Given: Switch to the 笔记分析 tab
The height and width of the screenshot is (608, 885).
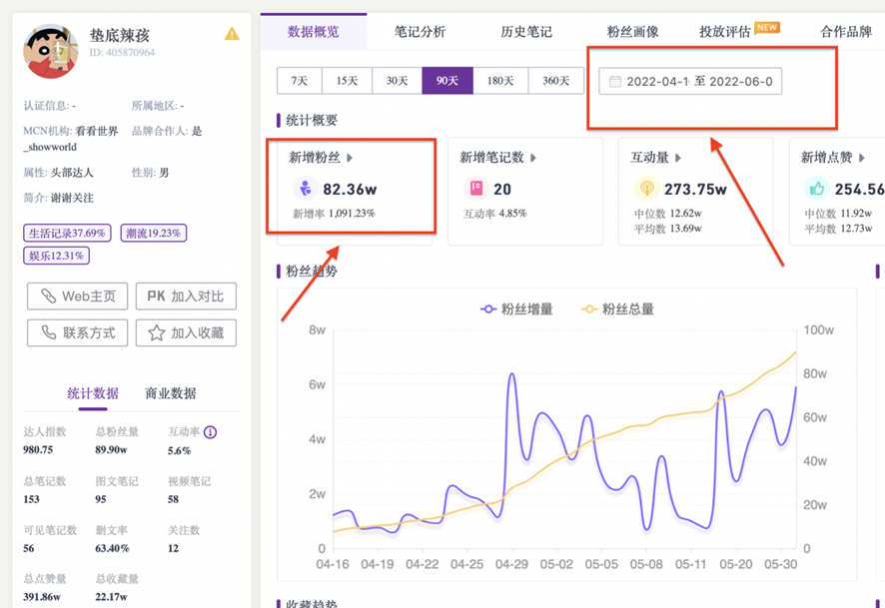Looking at the screenshot, I should pos(420,32).
